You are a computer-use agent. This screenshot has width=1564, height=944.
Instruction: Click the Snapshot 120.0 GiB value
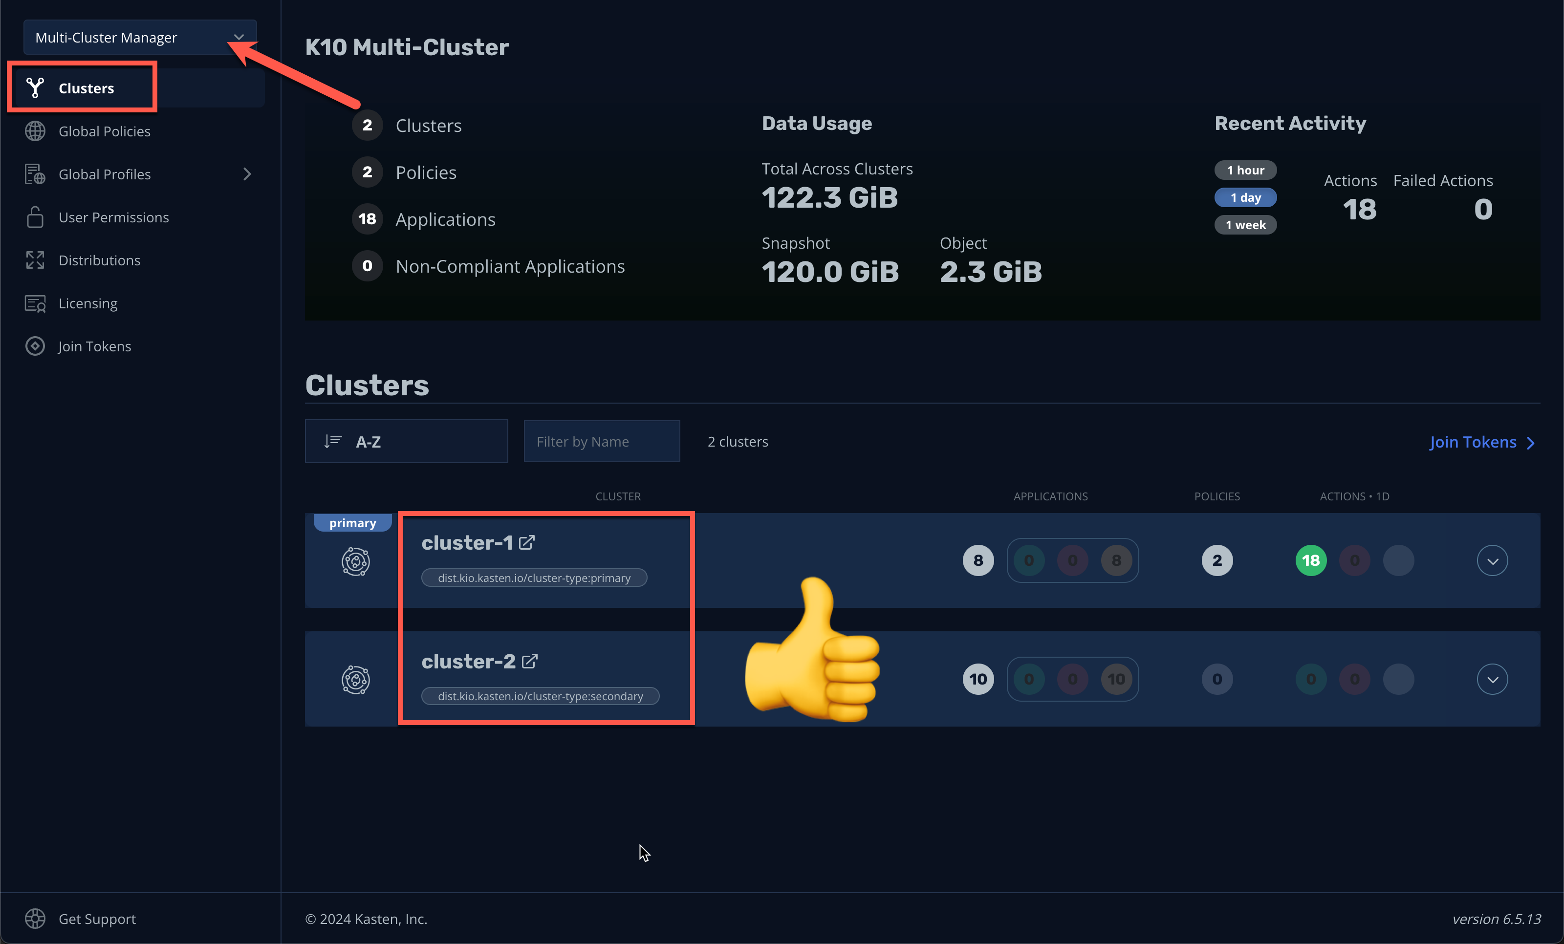click(830, 272)
